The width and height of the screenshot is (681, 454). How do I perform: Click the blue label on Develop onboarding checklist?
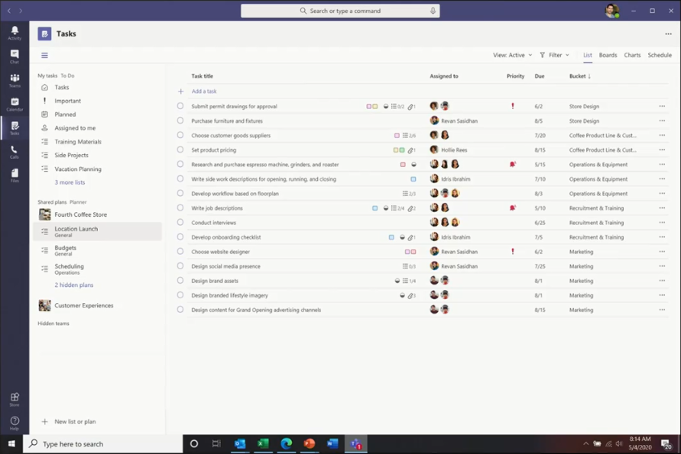click(391, 237)
